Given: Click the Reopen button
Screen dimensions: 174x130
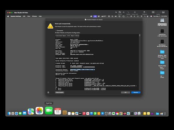Looking at the screenshot, I should (136, 92).
